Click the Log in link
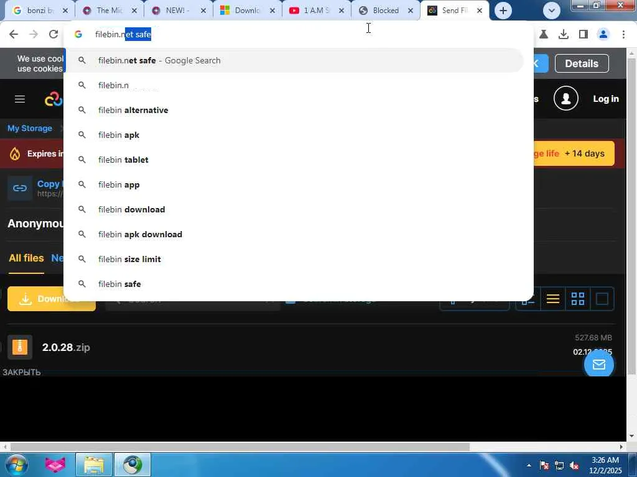This screenshot has height=477, width=637. tap(606, 99)
